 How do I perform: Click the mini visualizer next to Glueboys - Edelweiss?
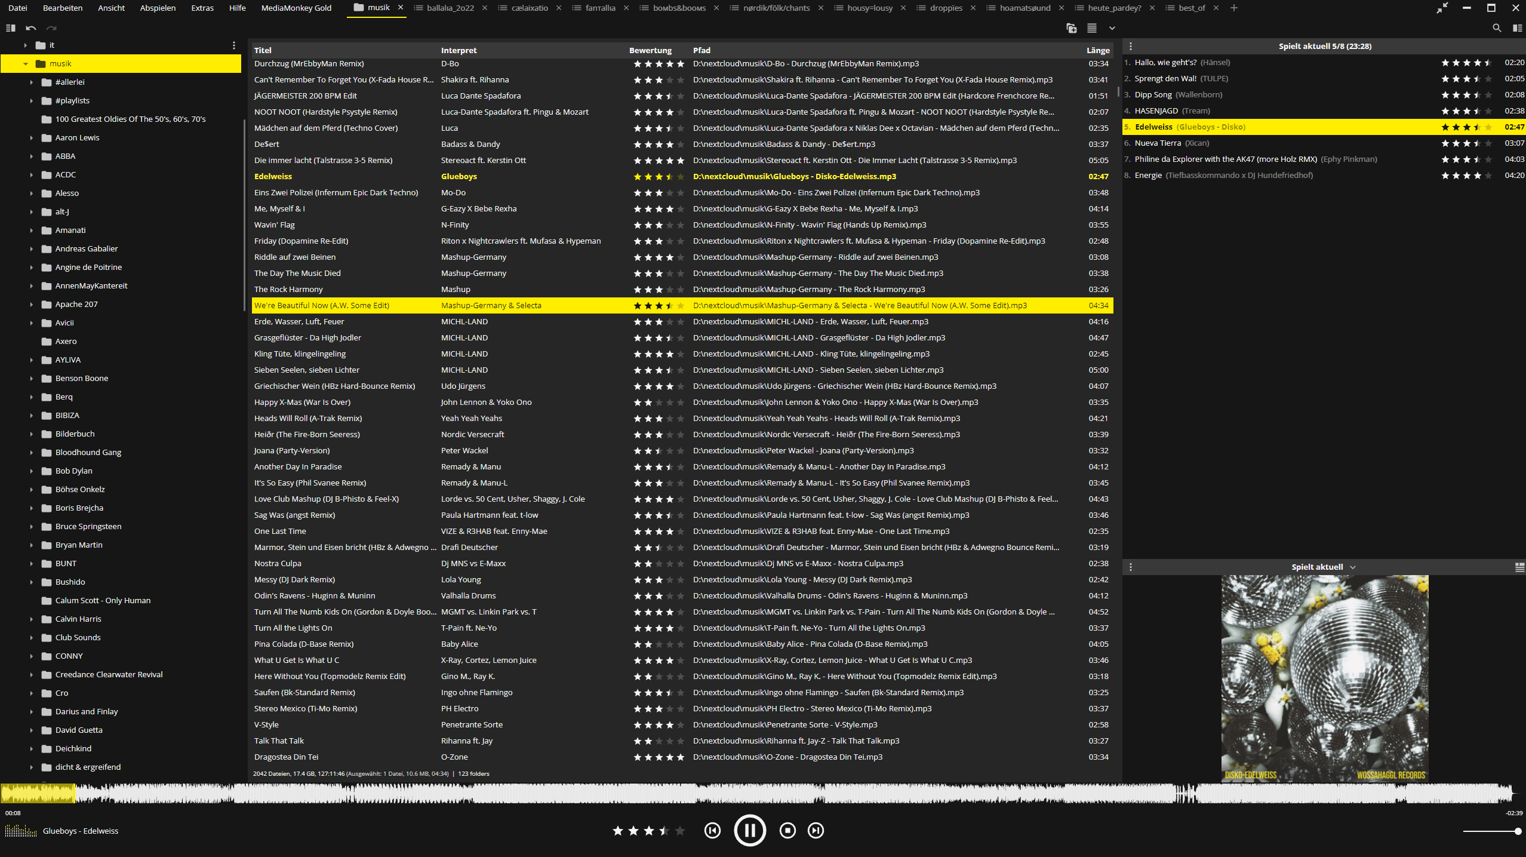(21, 831)
